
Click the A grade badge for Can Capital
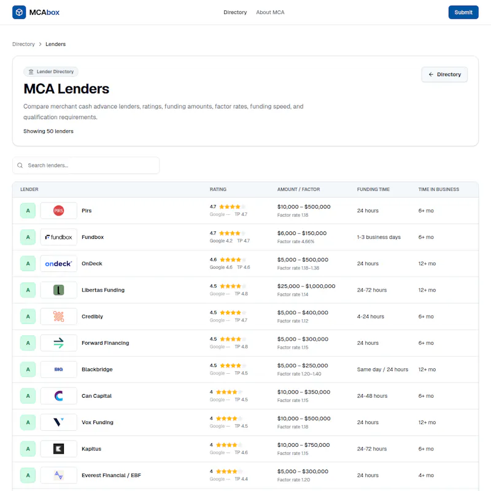click(x=28, y=396)
